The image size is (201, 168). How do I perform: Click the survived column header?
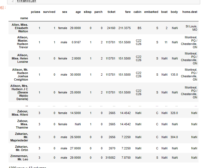(x=49, y=12)
